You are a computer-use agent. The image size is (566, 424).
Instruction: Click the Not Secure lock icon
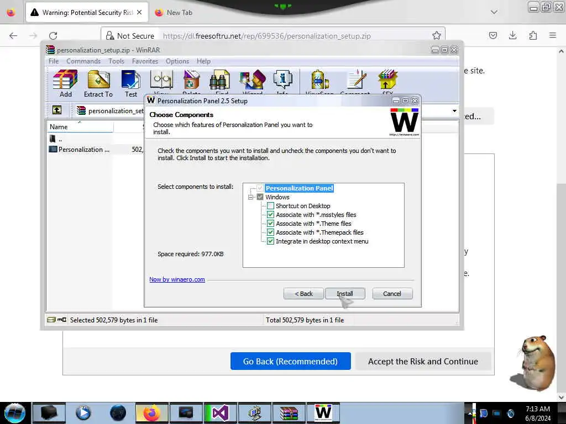110,35
